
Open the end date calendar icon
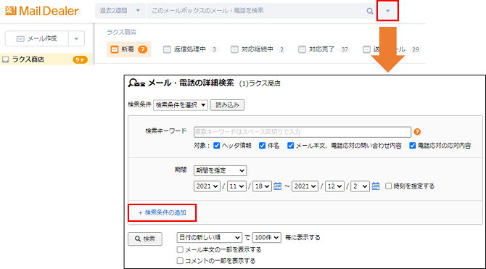click(x=376, y=186)
